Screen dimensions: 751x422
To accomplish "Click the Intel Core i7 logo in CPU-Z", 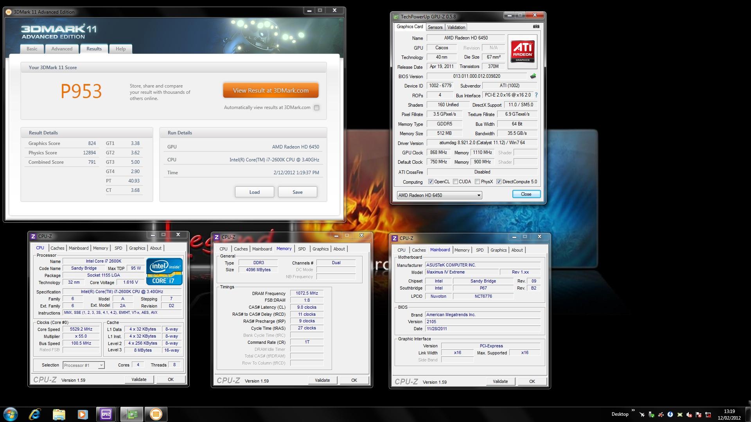I will coord(164,271).
